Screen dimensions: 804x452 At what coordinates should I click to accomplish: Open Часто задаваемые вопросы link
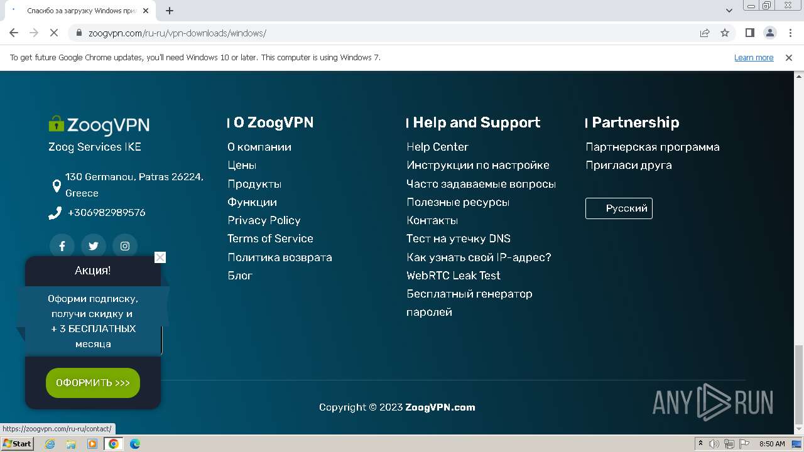(481, 184)
